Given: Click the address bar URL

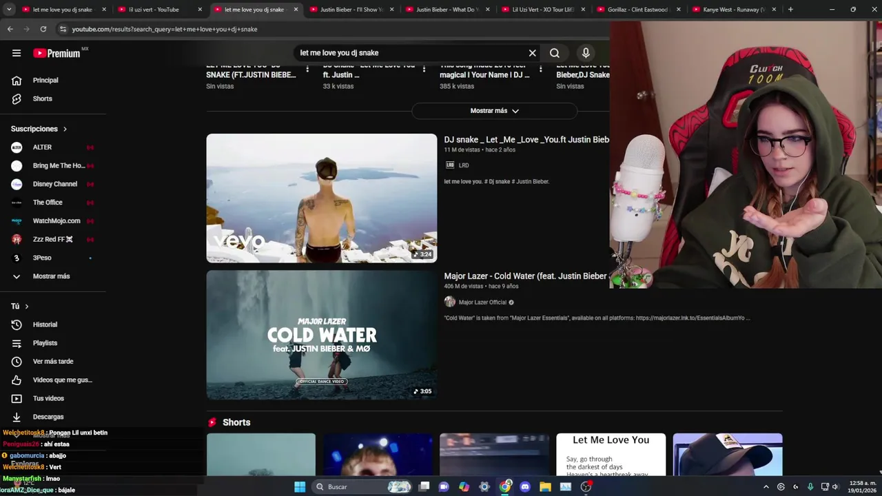Looking at the screenshot, I should [165, 29].
